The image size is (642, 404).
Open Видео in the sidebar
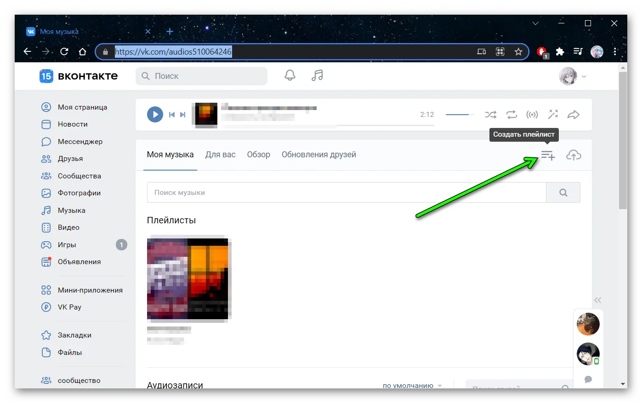[x=68, y=227]
